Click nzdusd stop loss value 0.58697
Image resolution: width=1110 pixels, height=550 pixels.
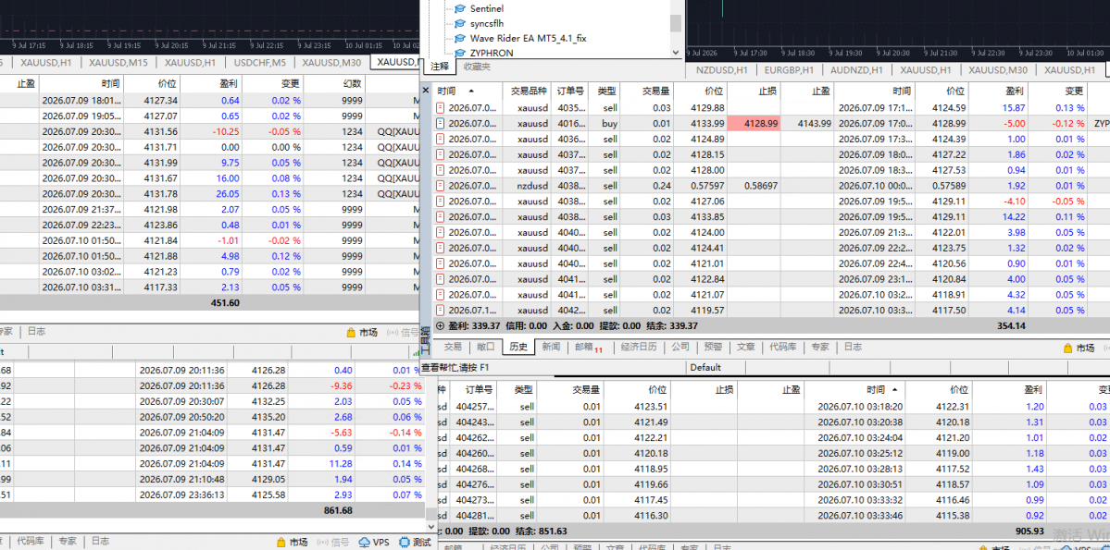(761, 186)
